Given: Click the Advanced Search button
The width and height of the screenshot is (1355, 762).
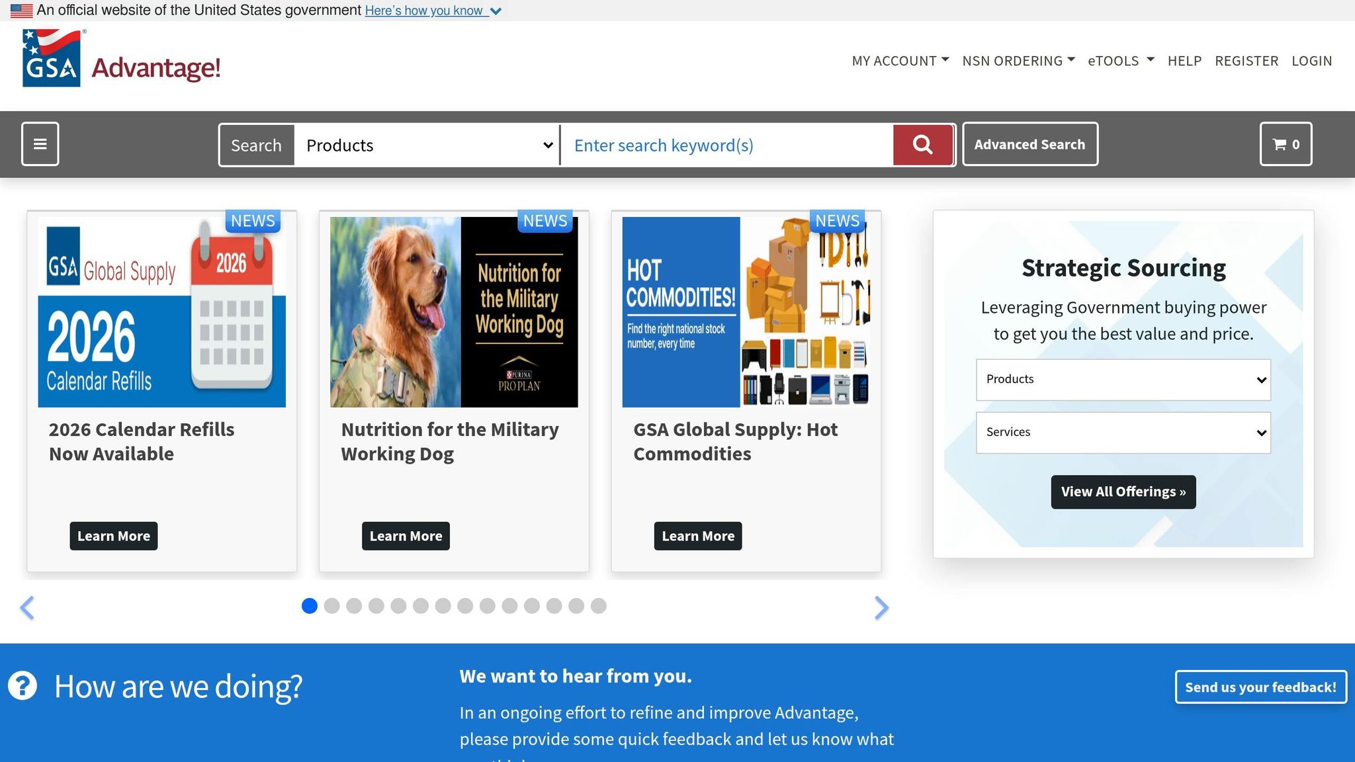Looking at the screenshot, I should point(1029,144).
